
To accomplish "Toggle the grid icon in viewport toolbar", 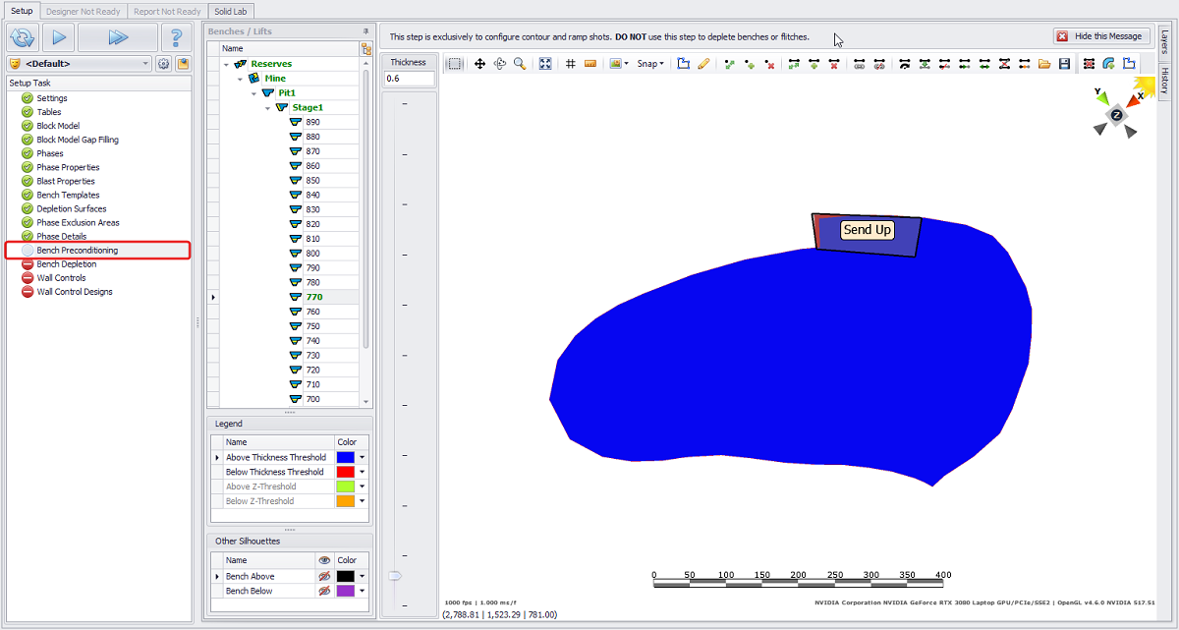I will pos(570,64).
